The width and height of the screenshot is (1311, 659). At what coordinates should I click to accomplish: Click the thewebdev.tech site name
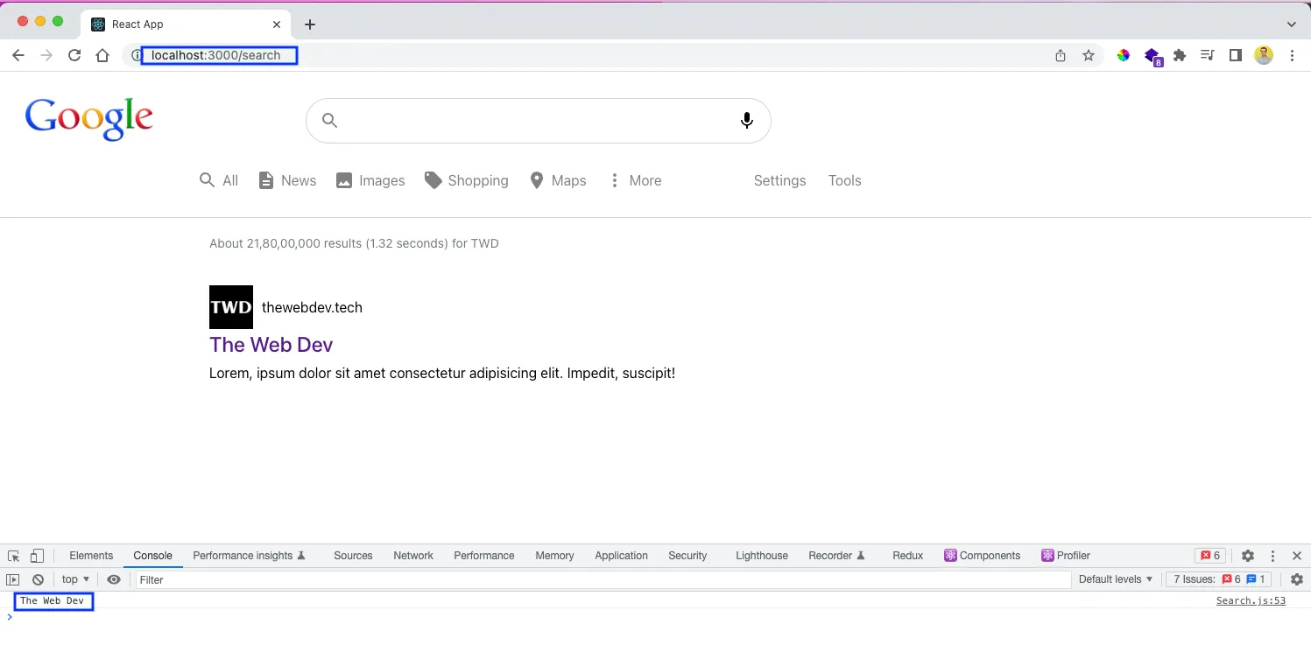point(312,307)
